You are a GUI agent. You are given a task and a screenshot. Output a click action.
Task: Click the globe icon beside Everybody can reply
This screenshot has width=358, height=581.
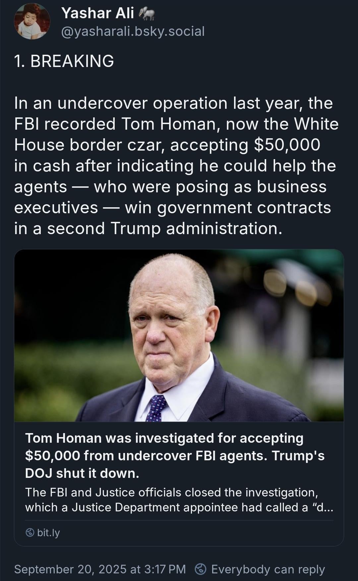[x=200, y=569]
